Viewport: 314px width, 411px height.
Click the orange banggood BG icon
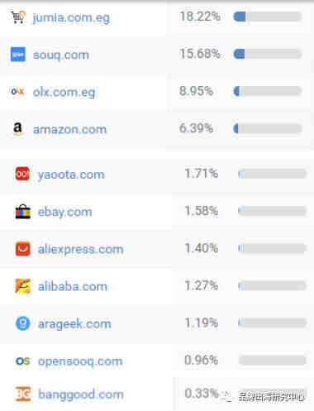click(23, 394)
